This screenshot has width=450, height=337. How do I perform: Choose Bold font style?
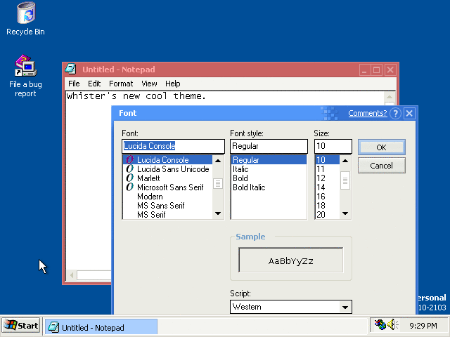pos(269,178)
